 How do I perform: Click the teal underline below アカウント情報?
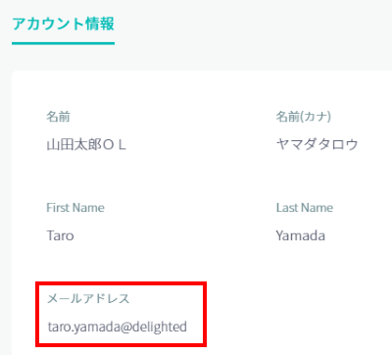pos(63,43)
